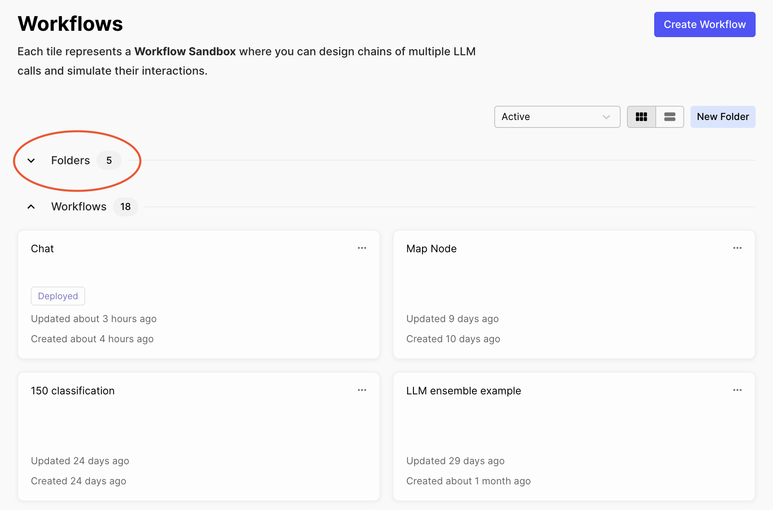Open Chat workflow options menu
The image size is (773, 510).
click(362, 248)
